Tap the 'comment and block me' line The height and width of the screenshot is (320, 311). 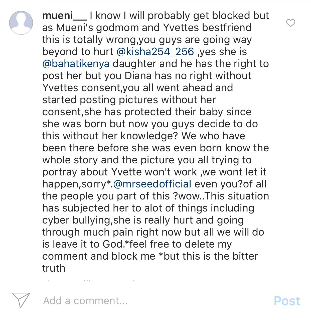click(x=150, y=256)
